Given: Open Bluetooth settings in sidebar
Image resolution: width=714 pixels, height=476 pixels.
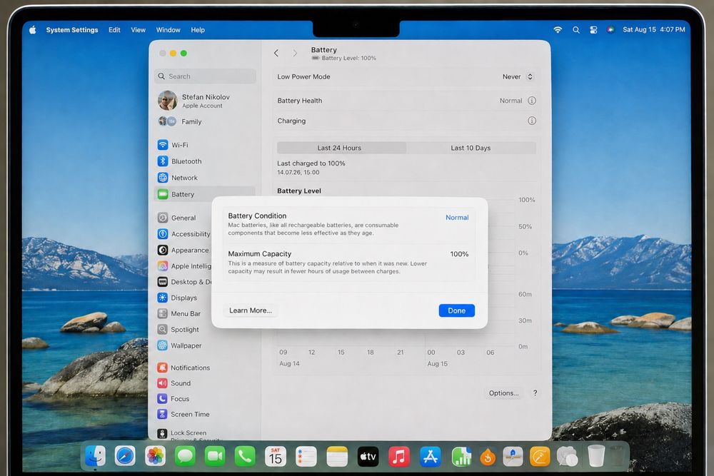Looking at the screenshot, I should [x=204, y=161].
